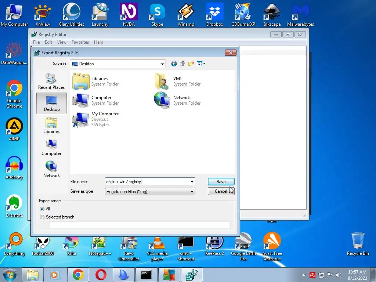Open the Edit menu in Registry Editor
Viewport: 376px width, 282px height.
coord(48,42)
